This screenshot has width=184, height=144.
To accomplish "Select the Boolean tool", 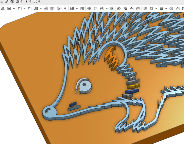I will (89, 8).
